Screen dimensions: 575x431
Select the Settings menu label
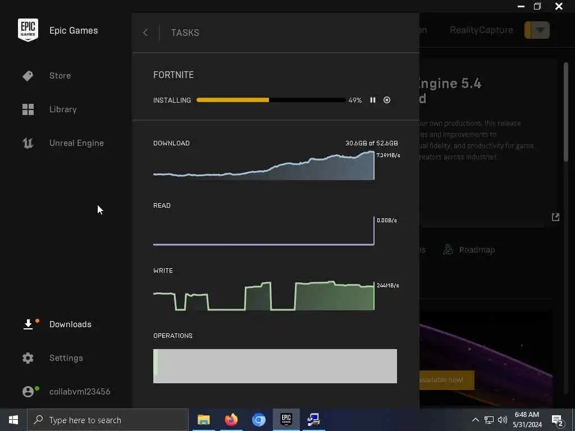pos(66,358)
